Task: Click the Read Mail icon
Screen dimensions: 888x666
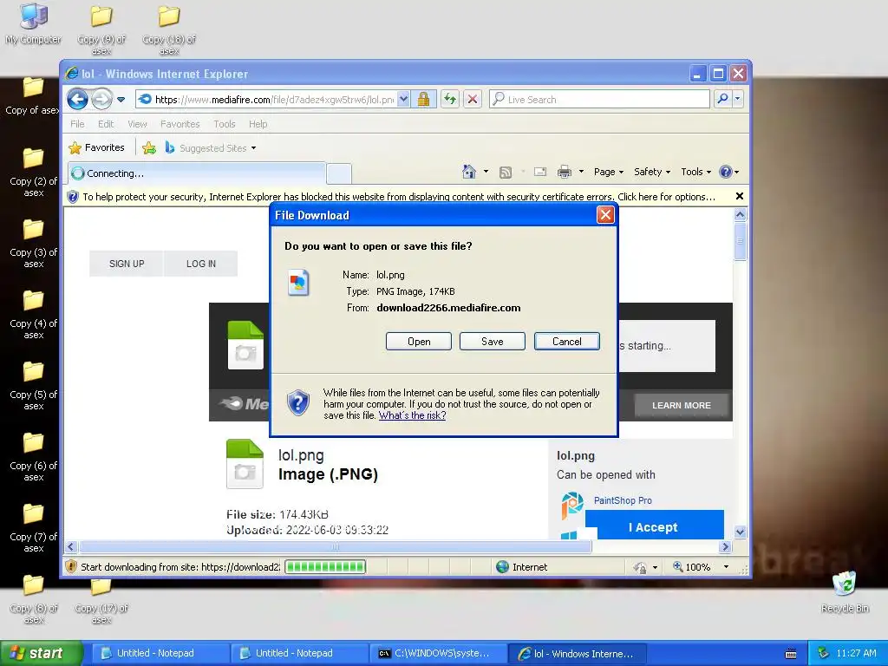Action: 540,172
